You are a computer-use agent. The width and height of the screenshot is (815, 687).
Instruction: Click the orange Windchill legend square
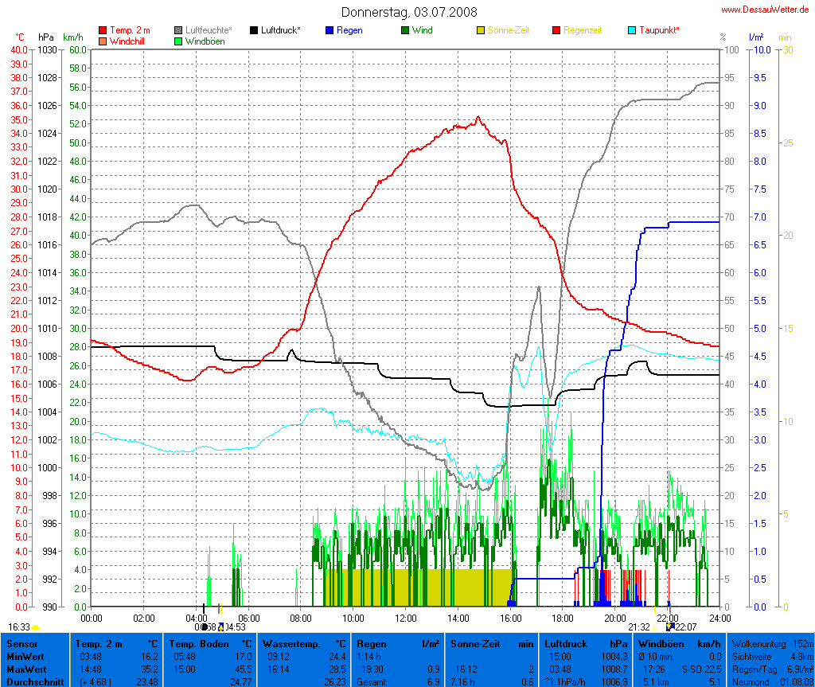pos(103,41)
